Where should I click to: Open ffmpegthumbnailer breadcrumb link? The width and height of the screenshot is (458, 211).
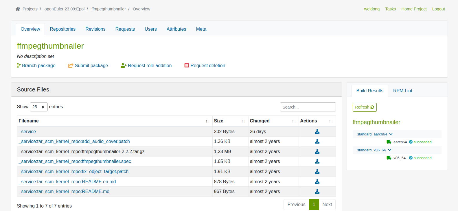(x=109, y=9)
